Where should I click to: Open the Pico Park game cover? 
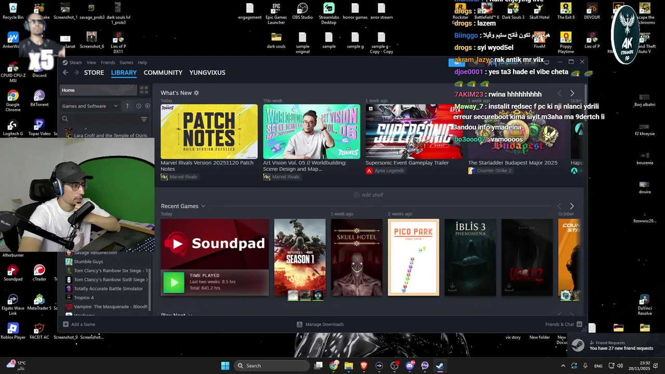pyautogui.click(x=414, y=257)
